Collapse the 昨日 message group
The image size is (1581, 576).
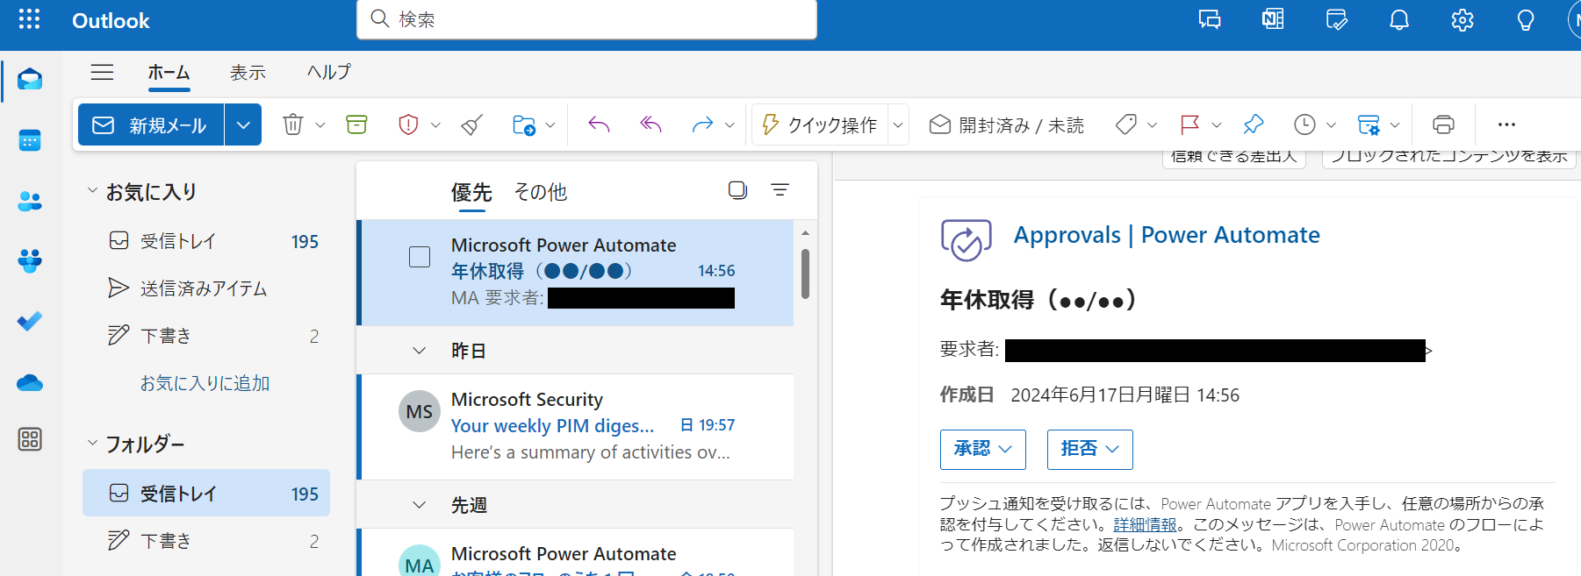click(x=420, y=351)
